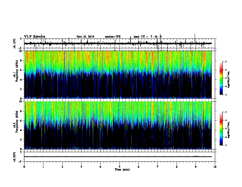Click tick label "10" on the Time axis
This screenshot has height=187, width=242.
point(215,167)
